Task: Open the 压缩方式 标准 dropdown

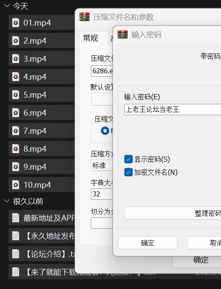Action: (102, 165)
